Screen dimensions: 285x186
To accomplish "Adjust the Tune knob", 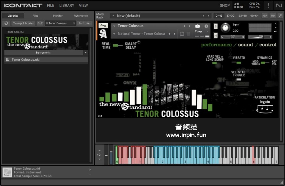I will (225, 28).
